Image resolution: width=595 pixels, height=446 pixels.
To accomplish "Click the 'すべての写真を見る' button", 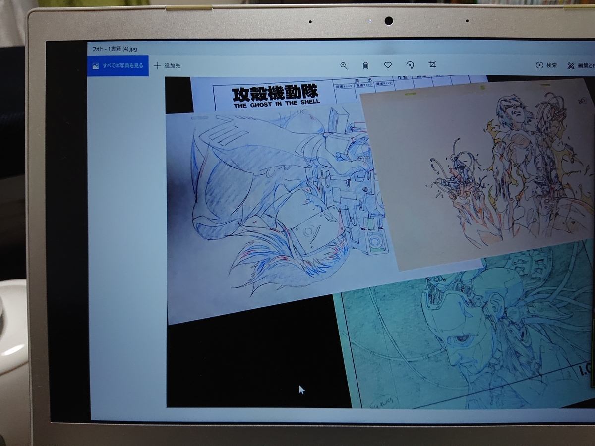I will [x=118, y=65].
